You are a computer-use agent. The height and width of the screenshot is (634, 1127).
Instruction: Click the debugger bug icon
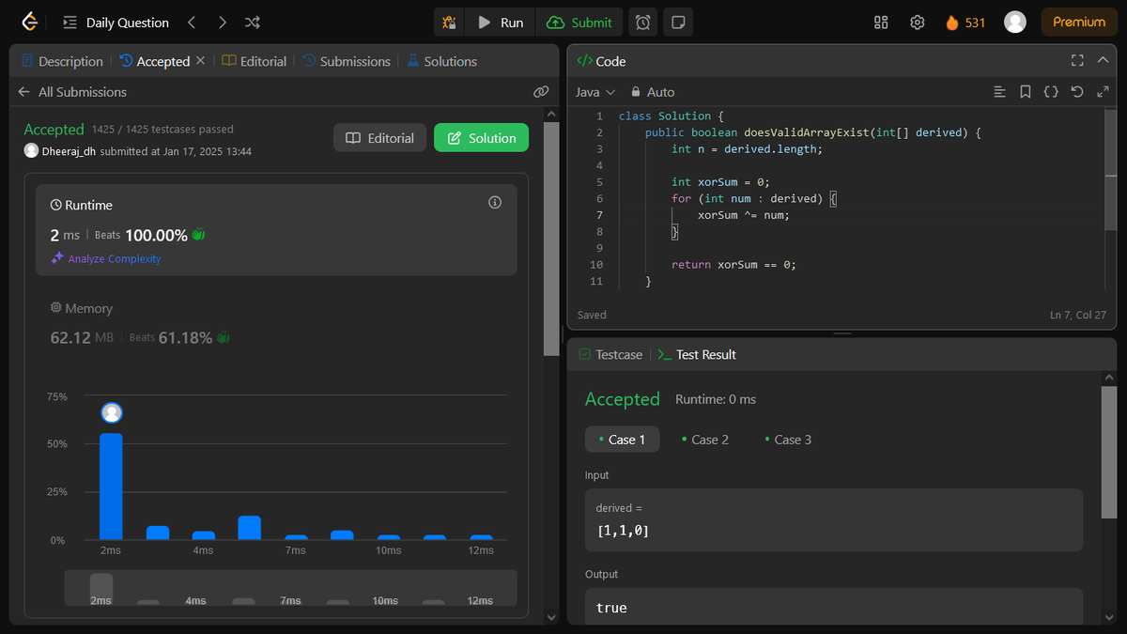(450, 23)
